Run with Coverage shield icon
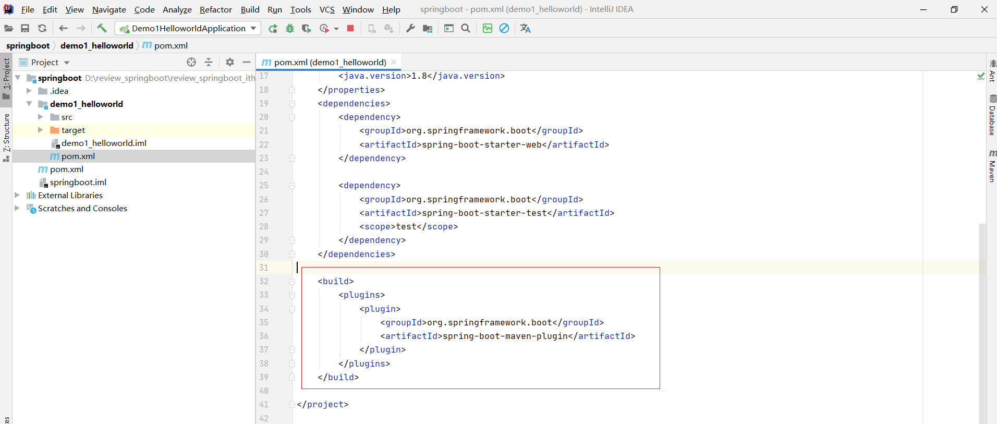 coord(307,28)
